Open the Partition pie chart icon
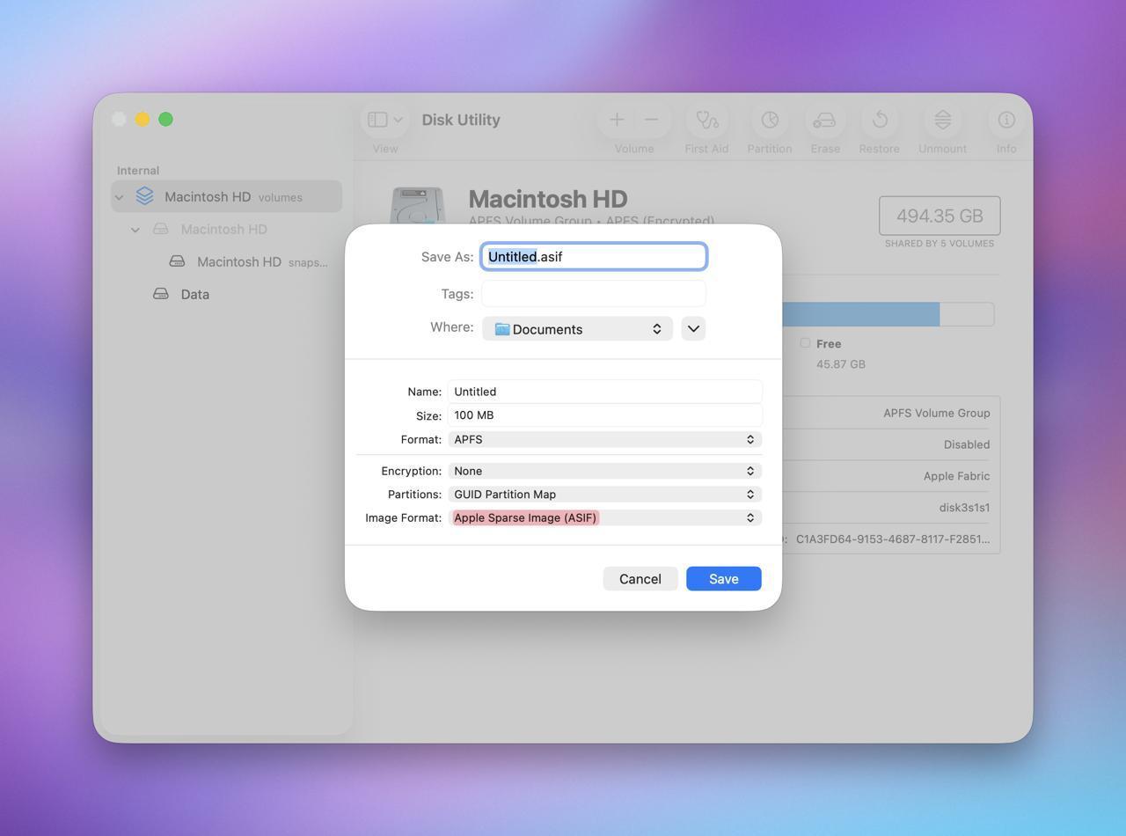The image size is (1126, 836). coord(770,120)
